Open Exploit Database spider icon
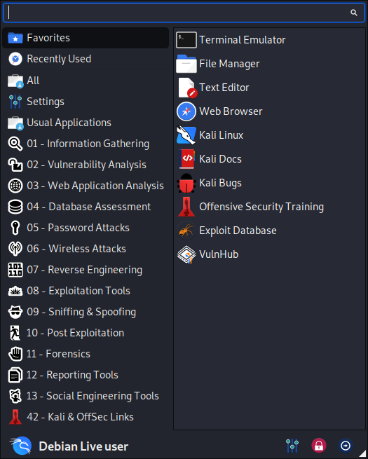The height and width of the screenshot is (459, 368). click(186, 231)
